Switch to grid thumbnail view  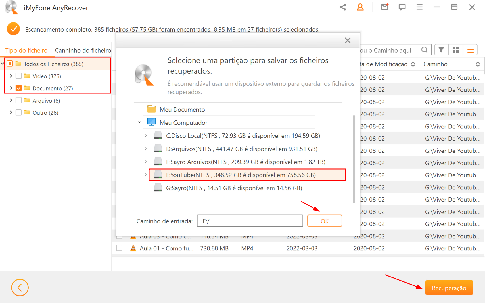[x=456, y=50]
